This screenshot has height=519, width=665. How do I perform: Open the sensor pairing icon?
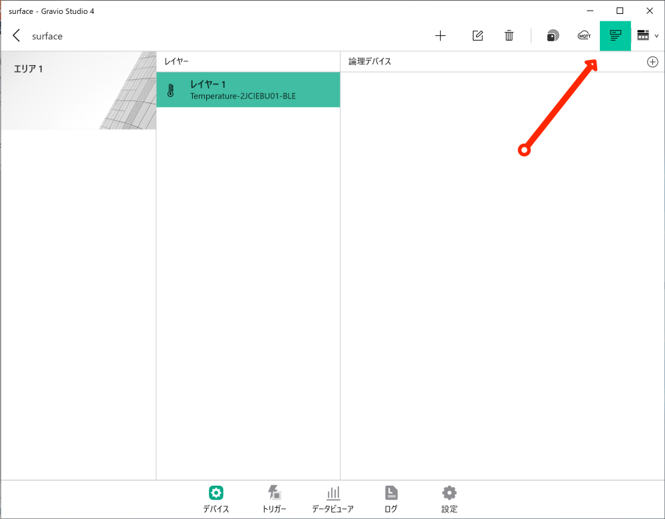tap(552, 36)
